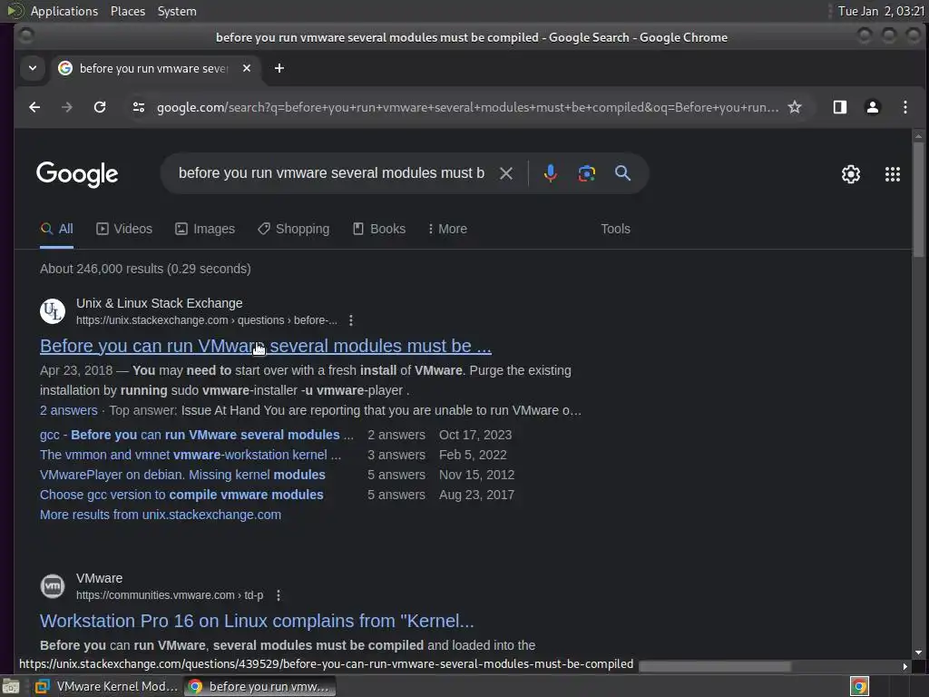
Task: Click the show desktop icon in taskbar
Action: click(x=11, y=687)
